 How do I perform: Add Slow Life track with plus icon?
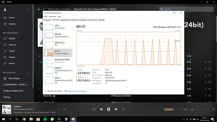point(205,96)
